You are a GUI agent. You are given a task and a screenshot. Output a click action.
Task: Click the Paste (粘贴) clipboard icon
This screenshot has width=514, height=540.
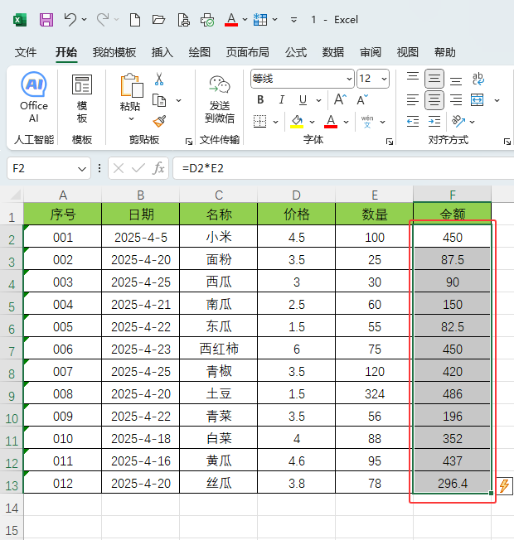click(131, 85)
